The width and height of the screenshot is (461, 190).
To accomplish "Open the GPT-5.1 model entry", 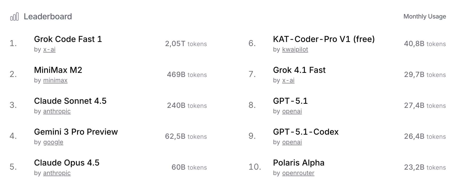I will [290, 101].
